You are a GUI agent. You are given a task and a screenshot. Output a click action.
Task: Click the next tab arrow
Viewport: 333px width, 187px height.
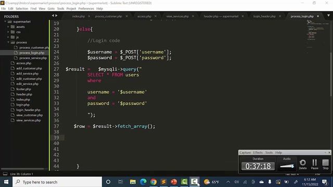(x=56, y=16)
